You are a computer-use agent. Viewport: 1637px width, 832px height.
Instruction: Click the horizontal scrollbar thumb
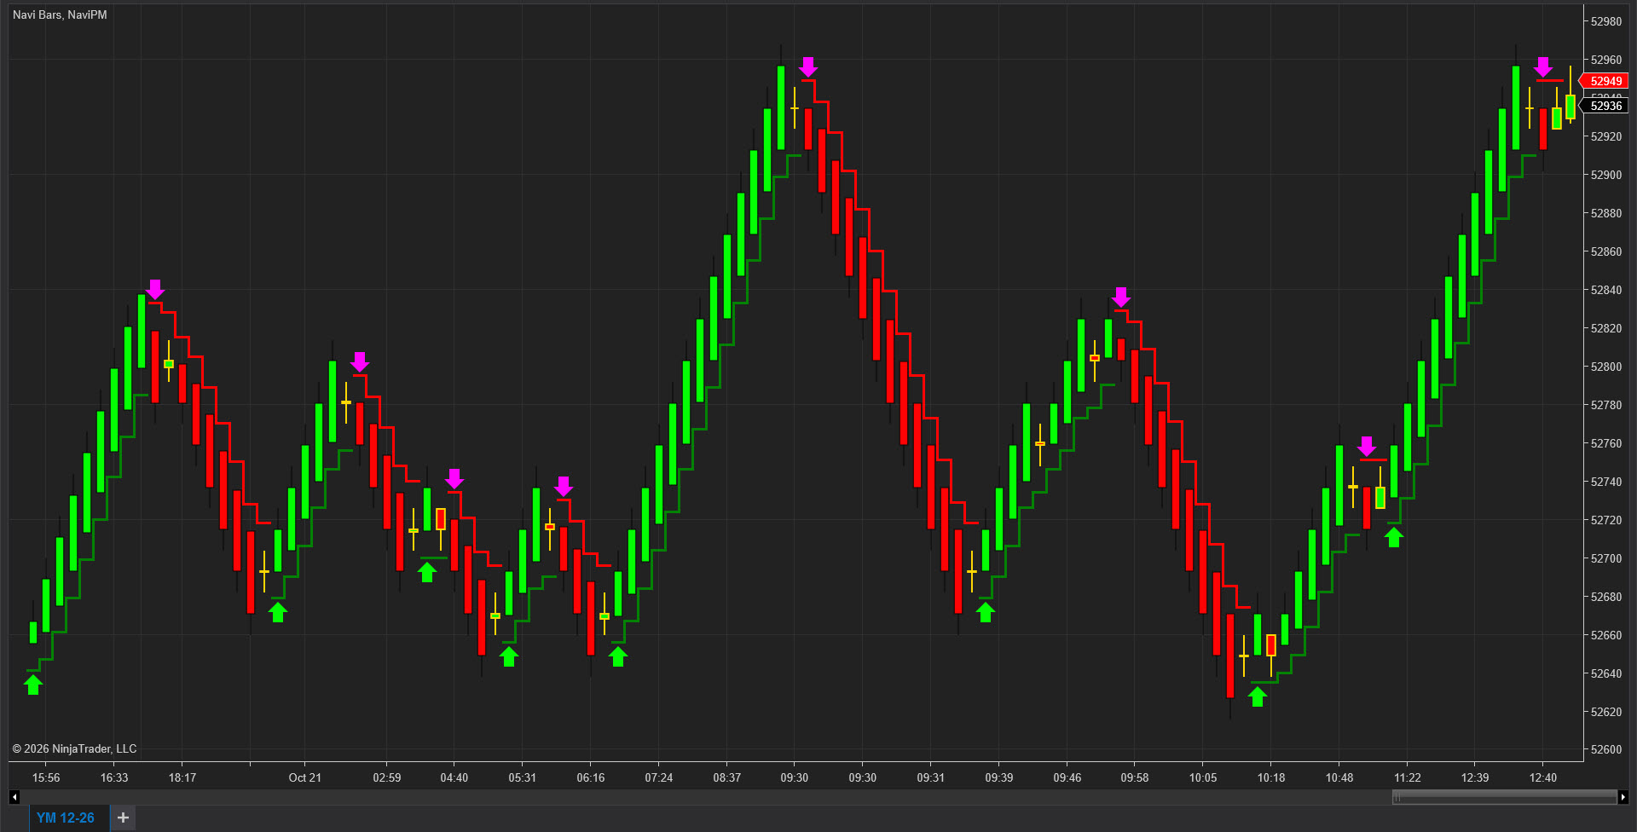1504,797
